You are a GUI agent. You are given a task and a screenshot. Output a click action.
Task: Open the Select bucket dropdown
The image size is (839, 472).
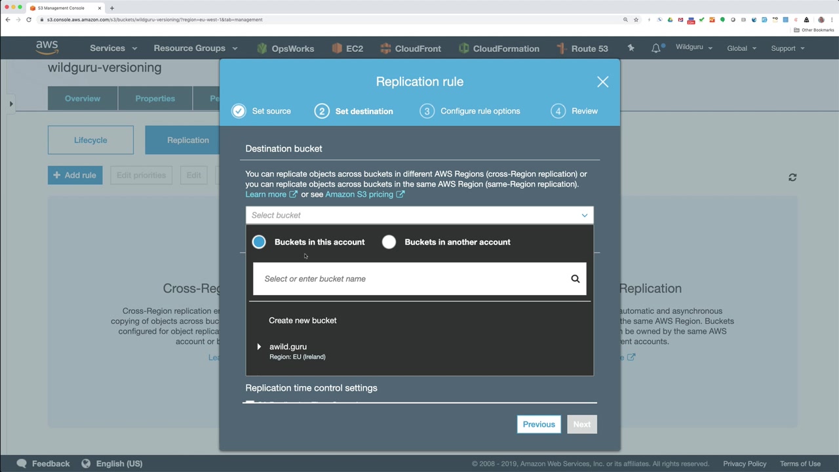[419, 215]
